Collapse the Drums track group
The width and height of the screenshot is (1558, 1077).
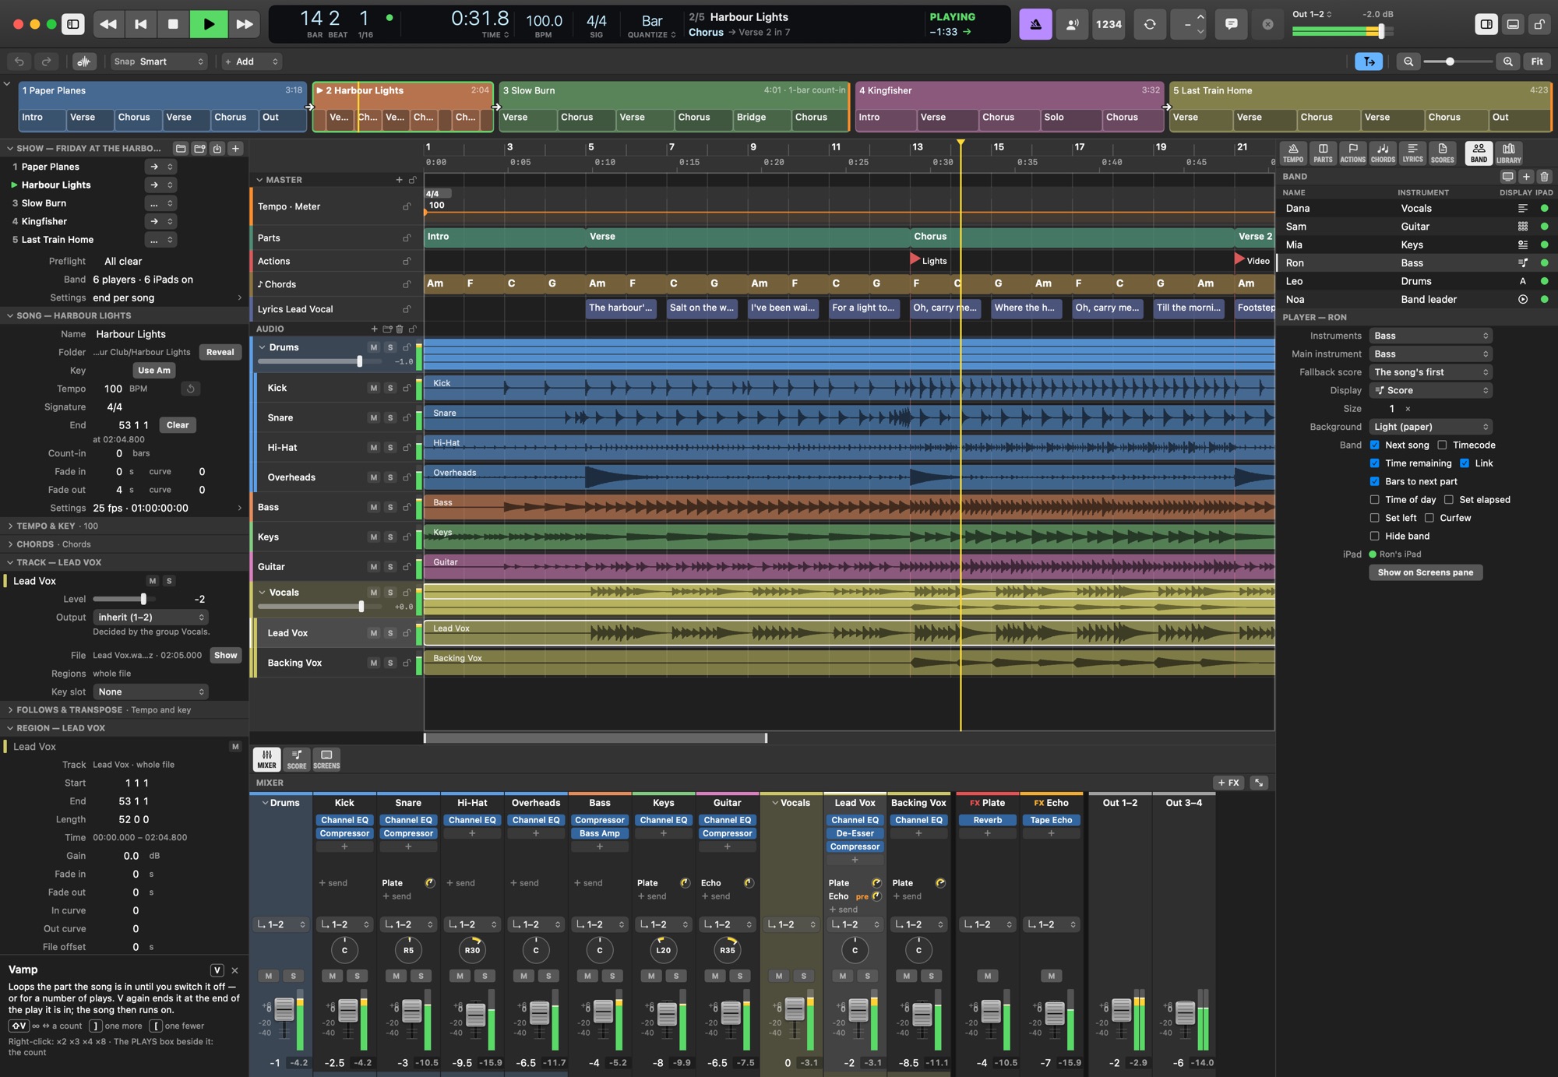[263, 347]
